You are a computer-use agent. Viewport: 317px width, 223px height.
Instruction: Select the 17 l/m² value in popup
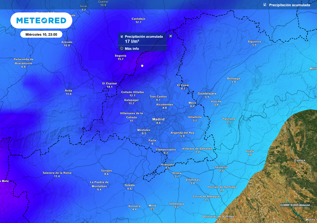[132, 41]
